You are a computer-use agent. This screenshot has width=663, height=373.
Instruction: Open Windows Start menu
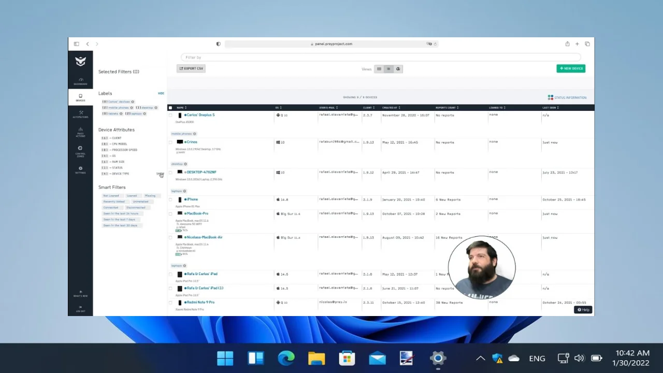[225, 358]
